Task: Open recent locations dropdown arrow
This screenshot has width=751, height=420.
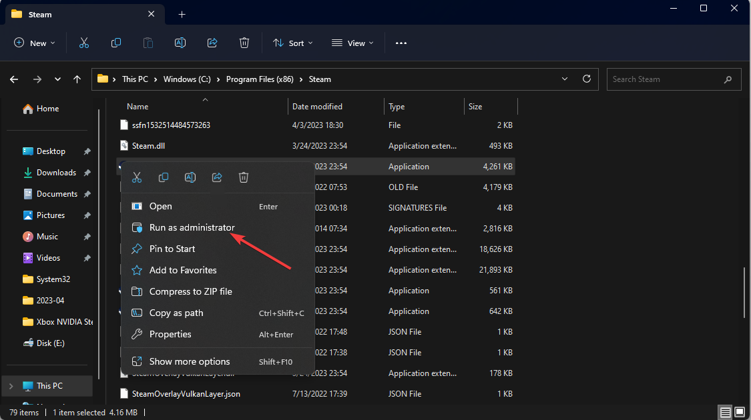Action: click(57, 79)
